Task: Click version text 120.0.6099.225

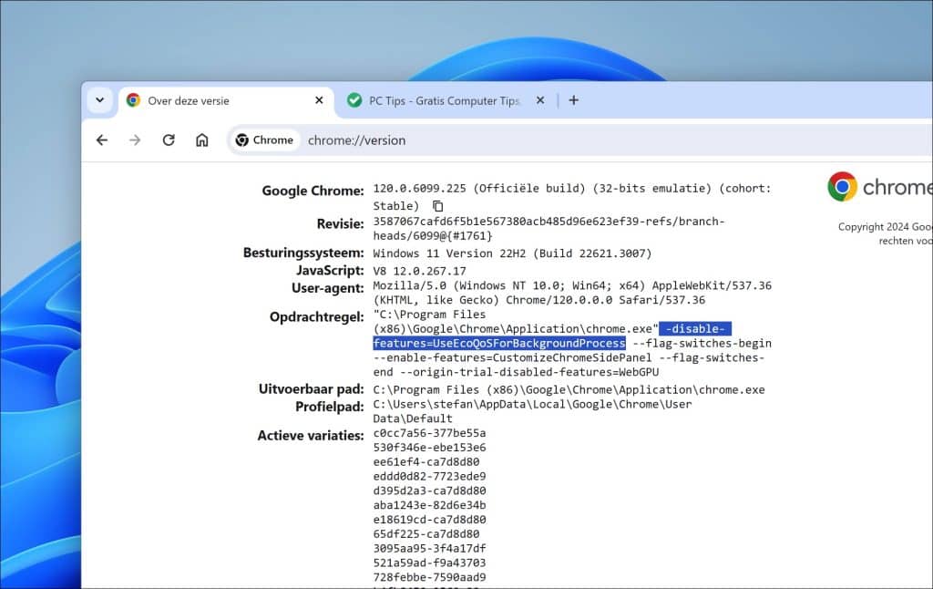Action: [419, 188]
